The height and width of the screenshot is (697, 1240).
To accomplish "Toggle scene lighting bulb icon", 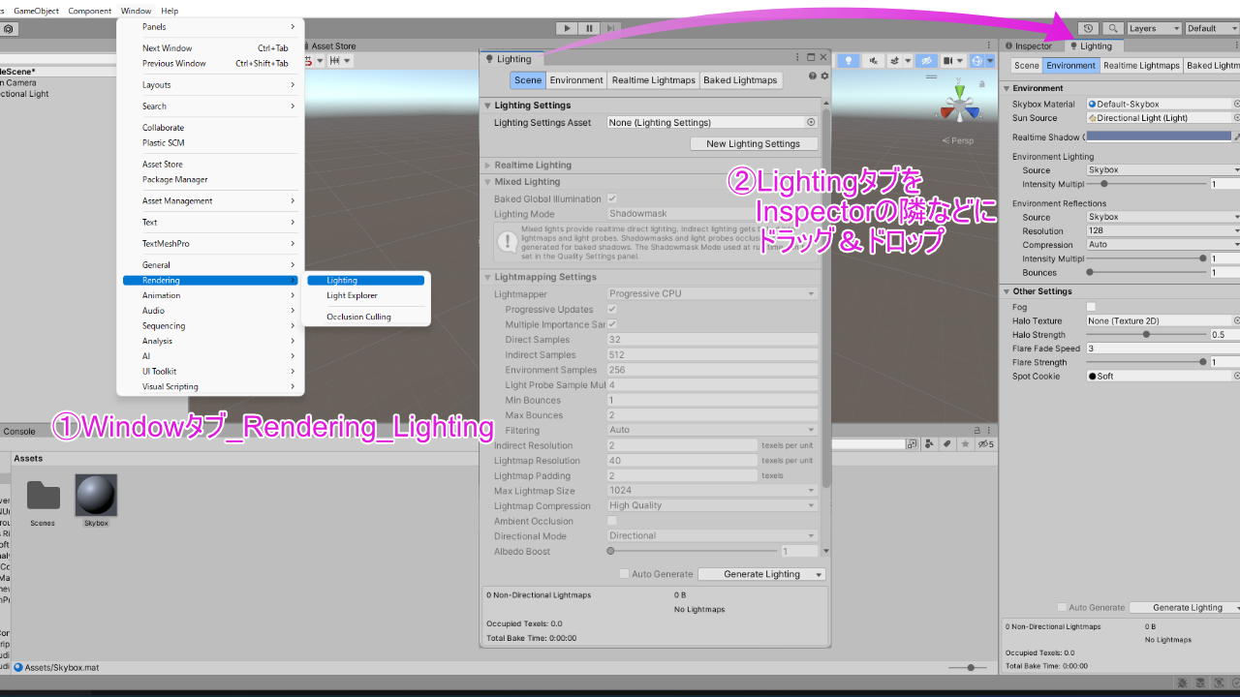I will click(x=849, y=61).
